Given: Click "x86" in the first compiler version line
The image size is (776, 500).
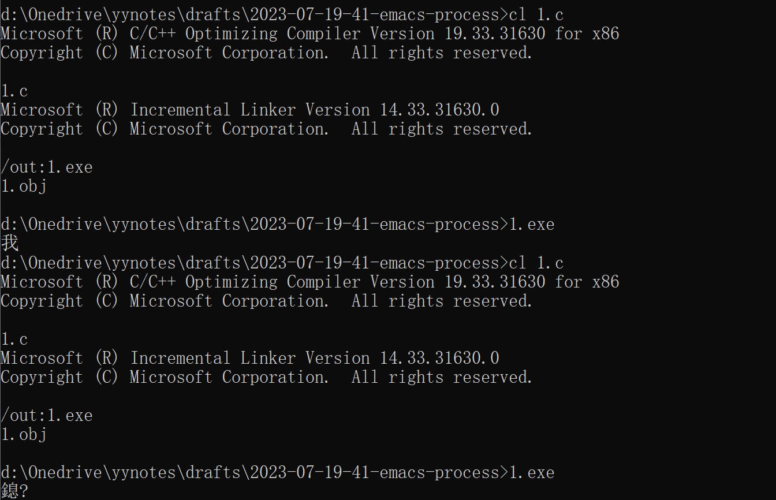Looking at the screenshot, I should [605, 33].
